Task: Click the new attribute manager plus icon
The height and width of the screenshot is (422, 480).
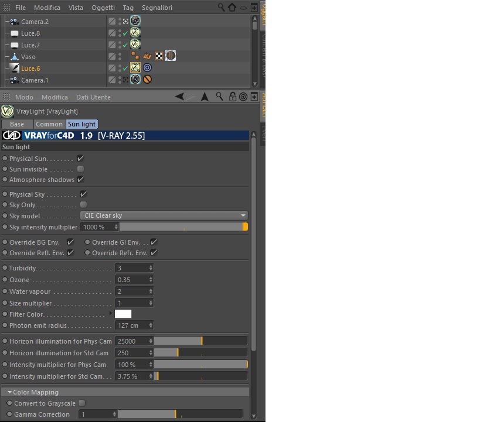Action: click(x=254, y=97)
